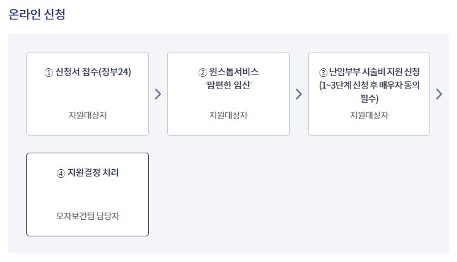Click the circled number ③ icon
457x262 pixels.
[x=323, y=73]
